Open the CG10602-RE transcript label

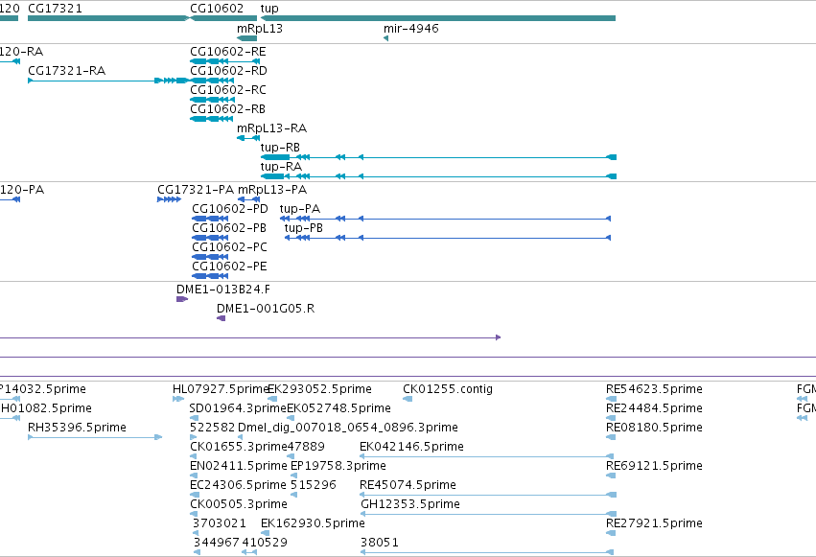tap(228, 52)
